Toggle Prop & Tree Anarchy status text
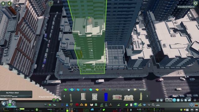This screenshot has width=199, height=112. (x=49, y=97)
